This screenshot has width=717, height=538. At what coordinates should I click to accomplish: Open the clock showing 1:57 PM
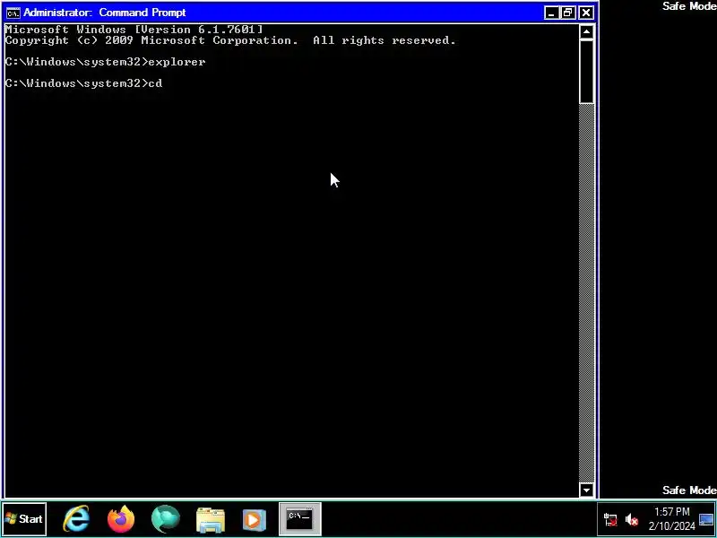pyautogui.click(x=671, y=512)
